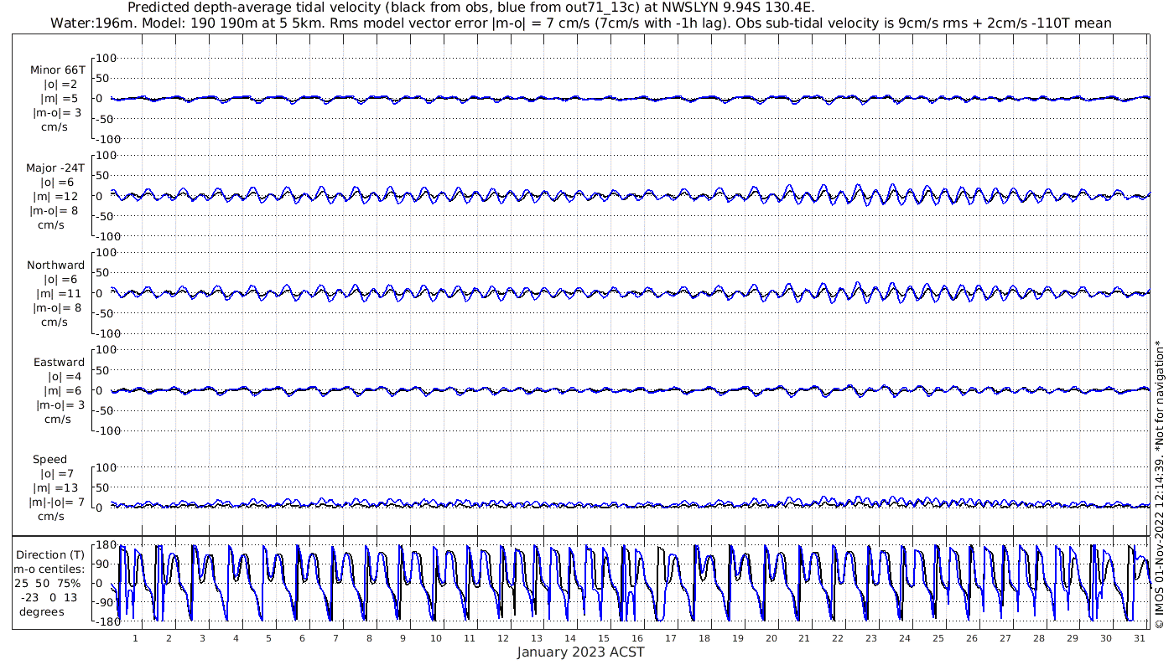Click the 'January 2023 ACST' axis title
The image size is (1174, 670).
(x=580, y=652)
